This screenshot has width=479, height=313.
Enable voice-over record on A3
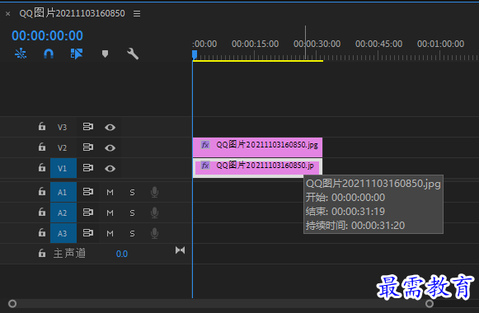(x=154, y=234)
